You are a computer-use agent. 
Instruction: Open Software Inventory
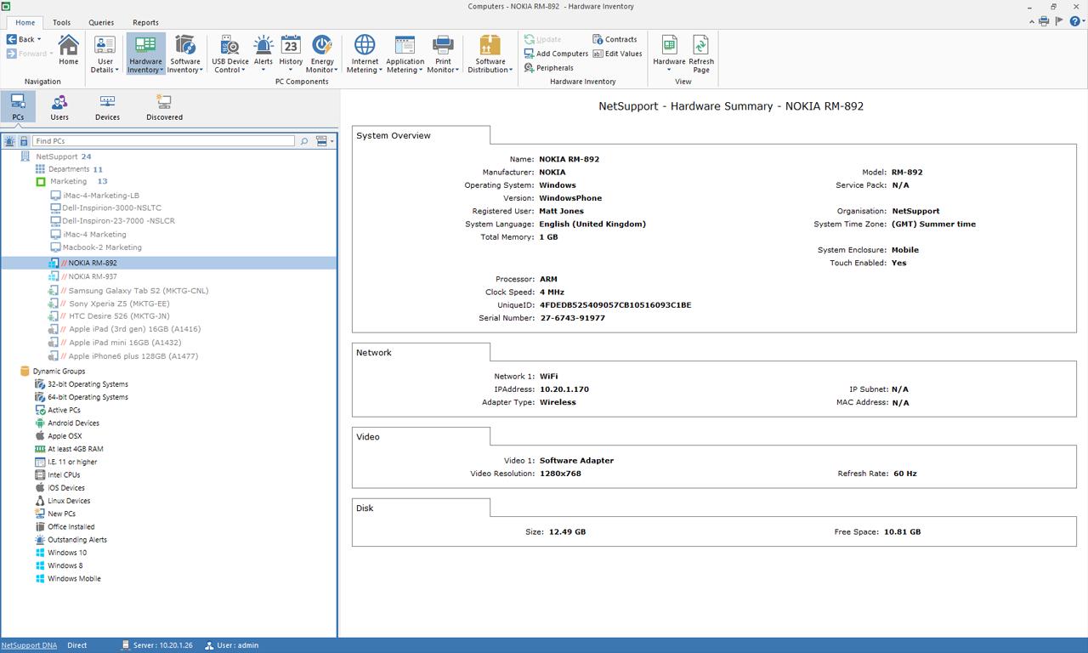click(184, 54)
